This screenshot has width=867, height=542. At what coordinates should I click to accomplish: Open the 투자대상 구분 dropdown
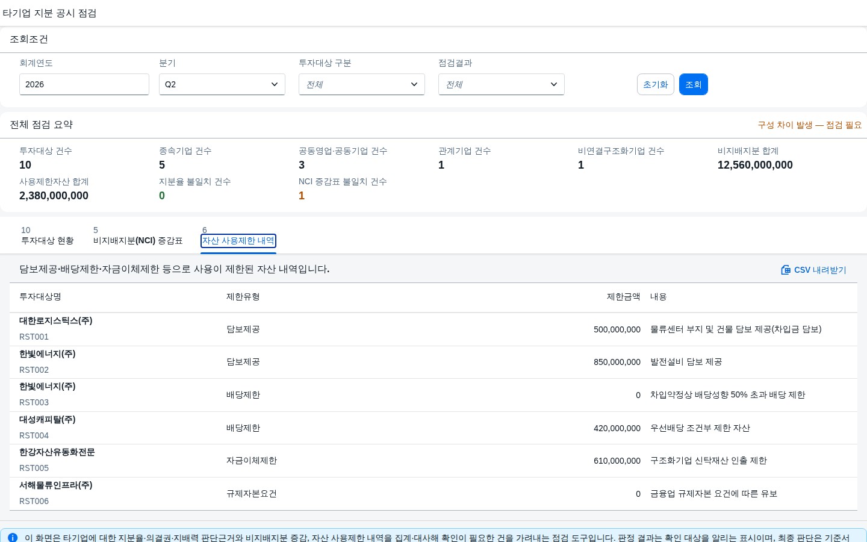362,84
